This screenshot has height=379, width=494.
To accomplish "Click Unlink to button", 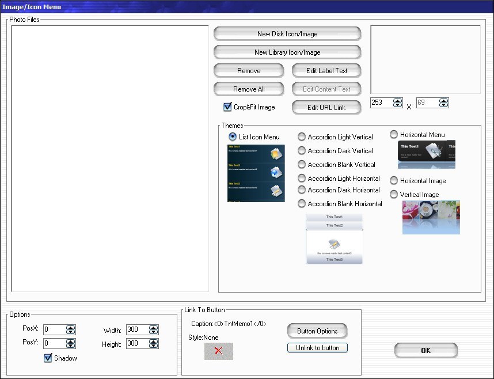I will tap(317, 347).
